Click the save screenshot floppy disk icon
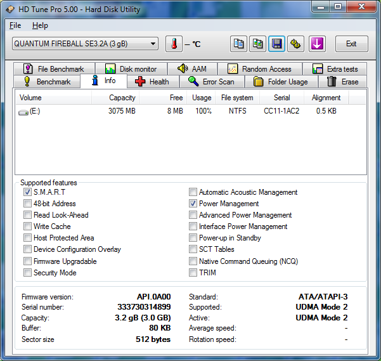Viewport: 381px width, 361px height. point(276,44)
